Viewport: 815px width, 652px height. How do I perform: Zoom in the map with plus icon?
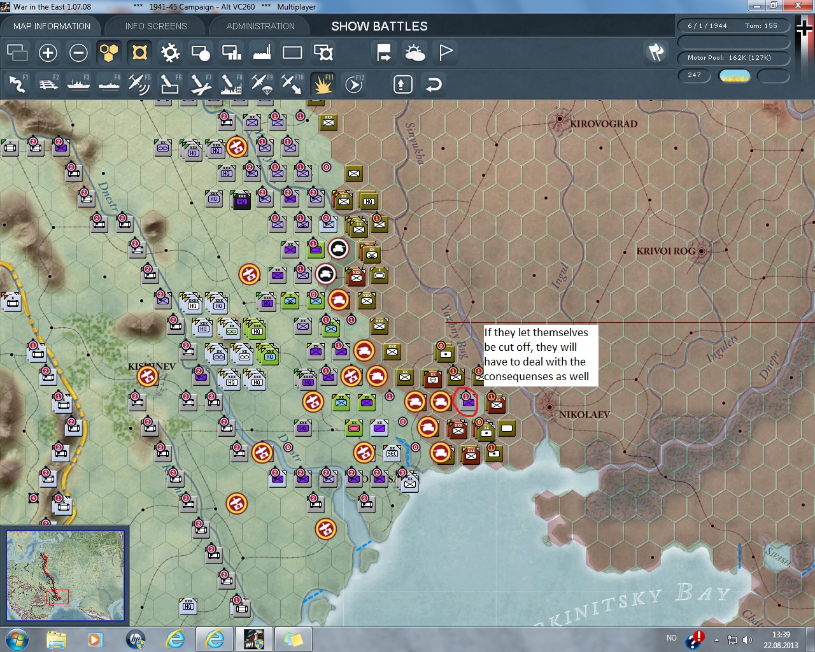[x=48, y=52]
